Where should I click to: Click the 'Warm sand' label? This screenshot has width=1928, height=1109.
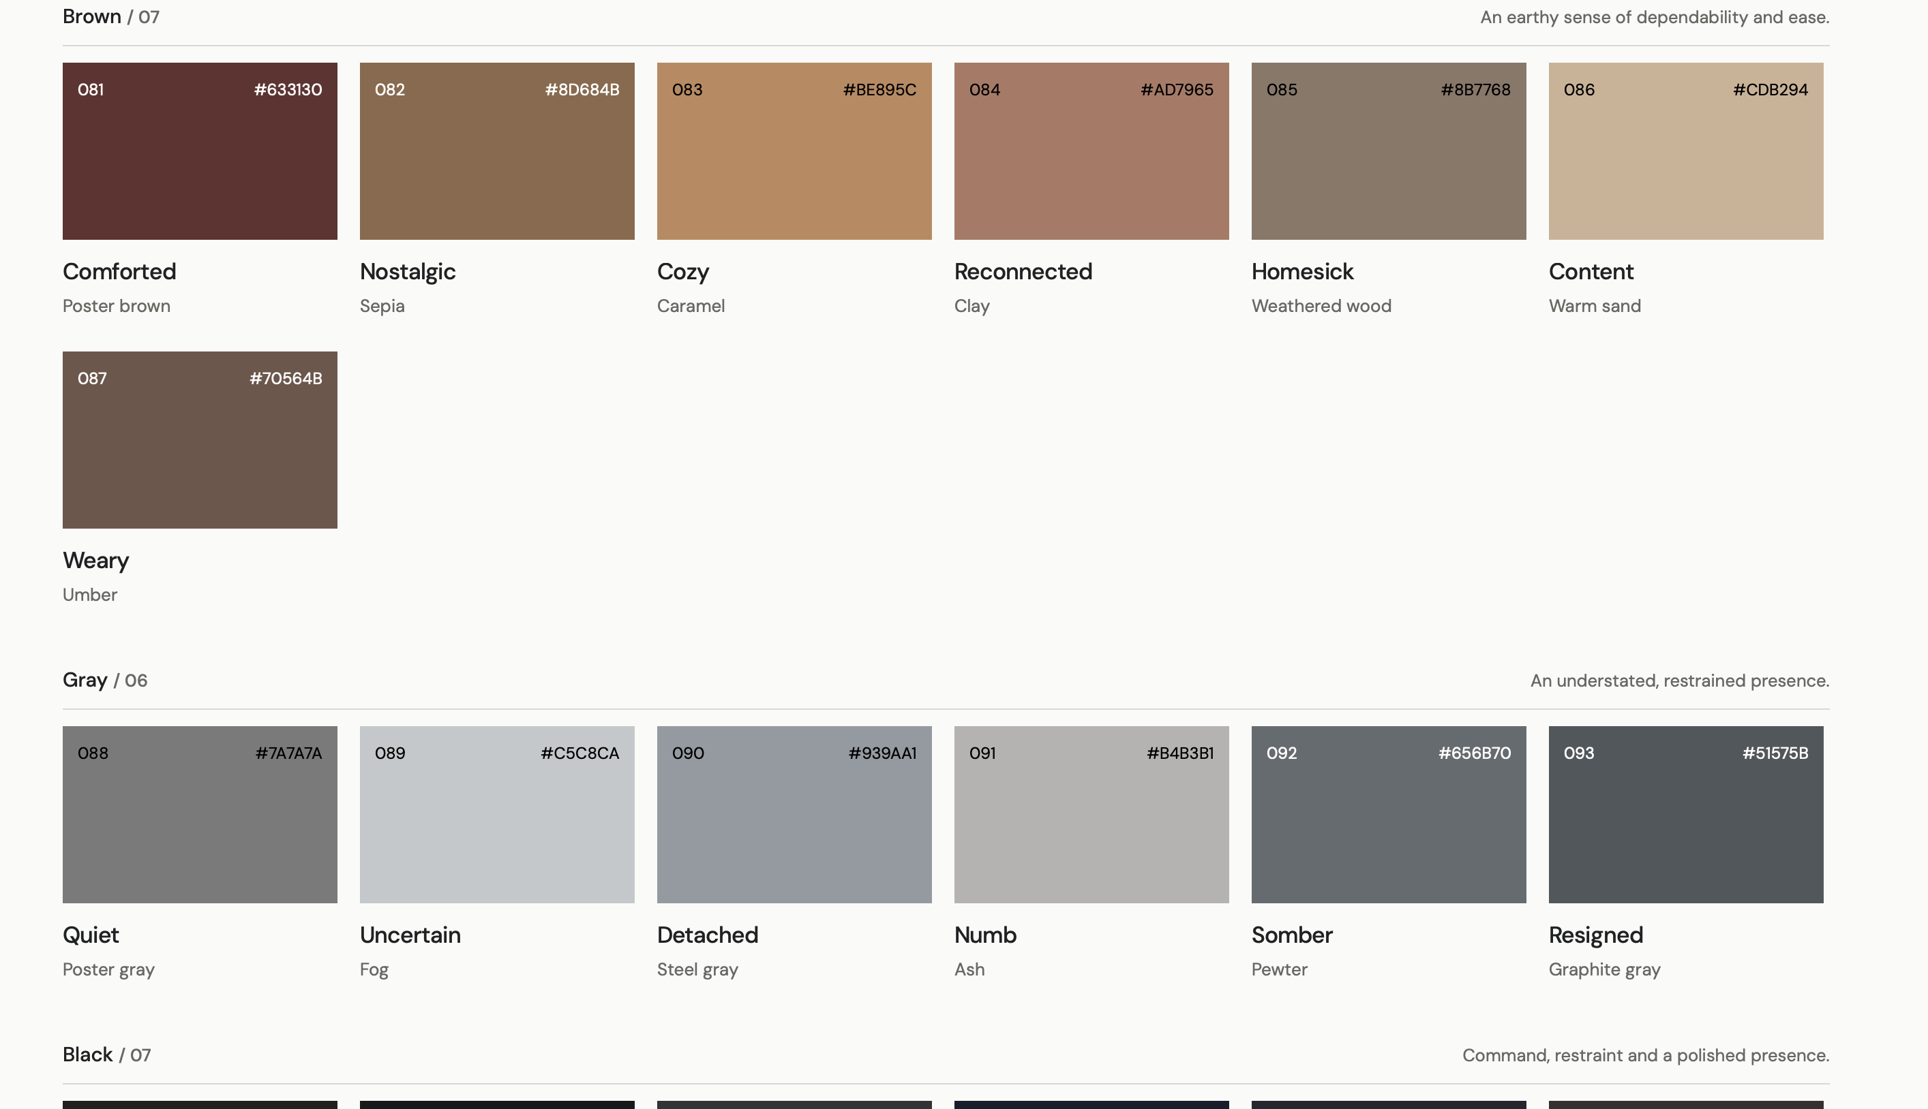coord(1595,306)
